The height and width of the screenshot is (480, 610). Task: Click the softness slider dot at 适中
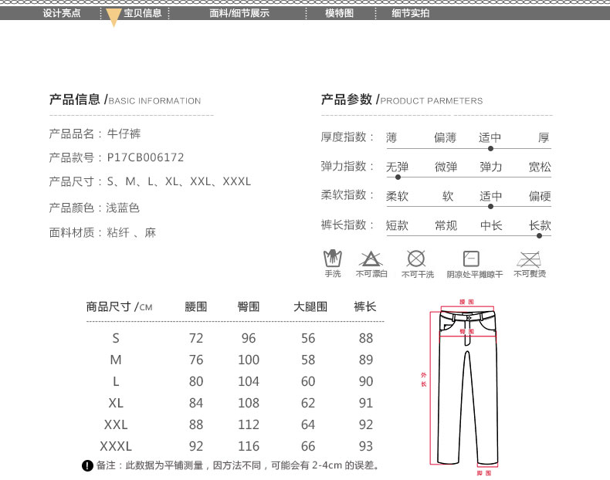490,206
